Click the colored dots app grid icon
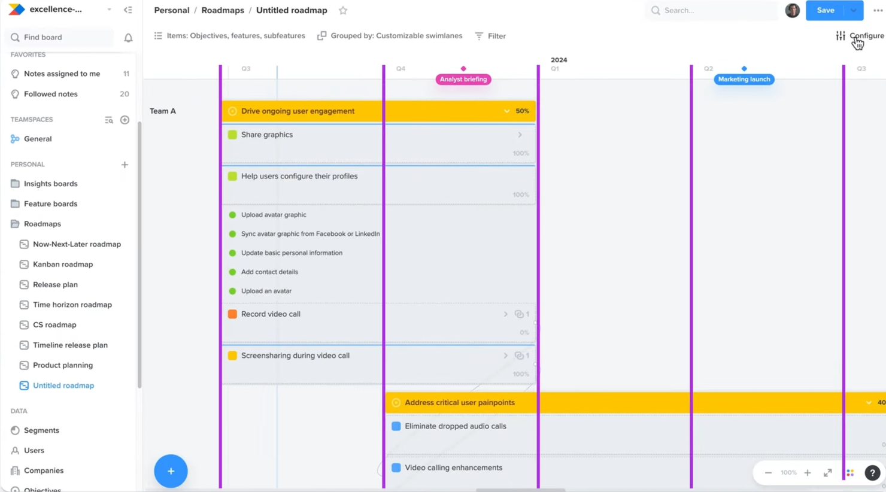The height and width of the screenshot is (492, 886). point(849,472)
